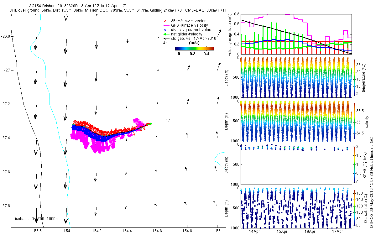Click the '(m/s)' label above the color bar

pos(194,43)
